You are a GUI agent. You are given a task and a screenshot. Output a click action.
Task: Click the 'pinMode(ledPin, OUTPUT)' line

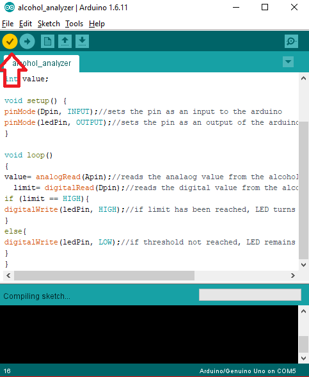[x=151, y=123]
